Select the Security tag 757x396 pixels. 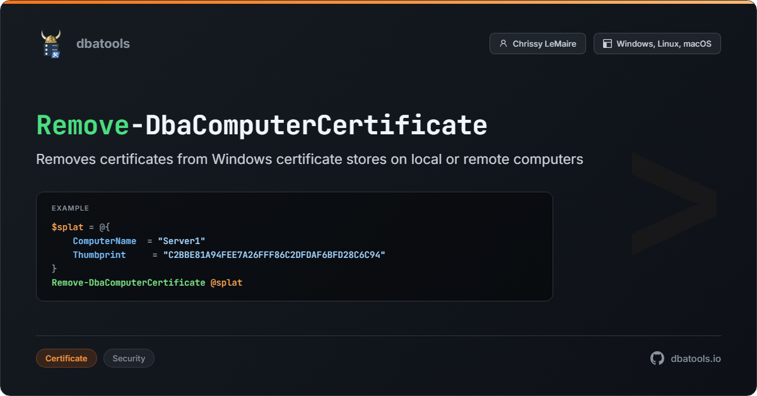129,358
